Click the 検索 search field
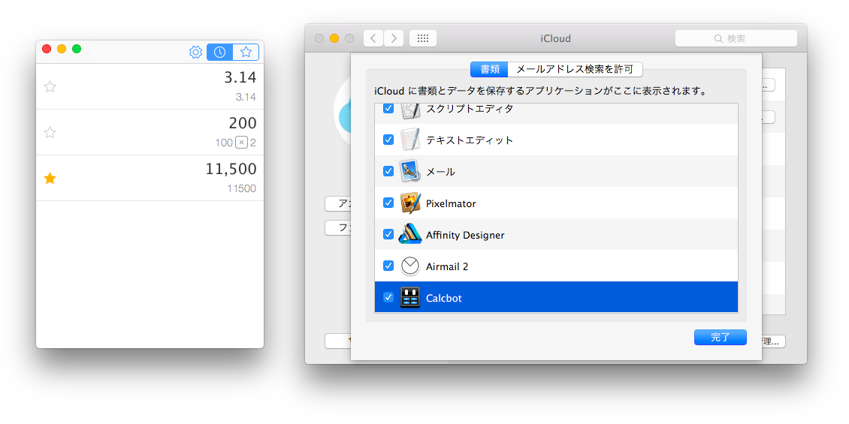 [736, 38]
